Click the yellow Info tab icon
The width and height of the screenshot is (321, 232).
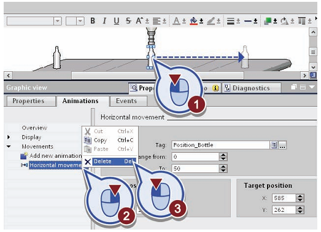[x=215, y=88]
